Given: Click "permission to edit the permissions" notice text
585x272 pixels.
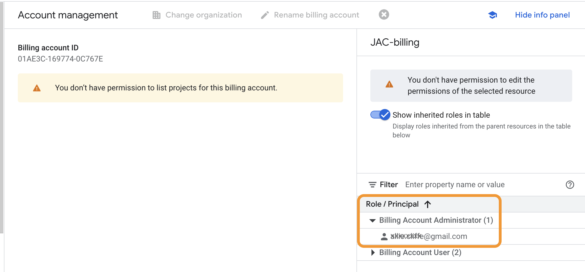Looking at the screenshot, I should point(471,86).
